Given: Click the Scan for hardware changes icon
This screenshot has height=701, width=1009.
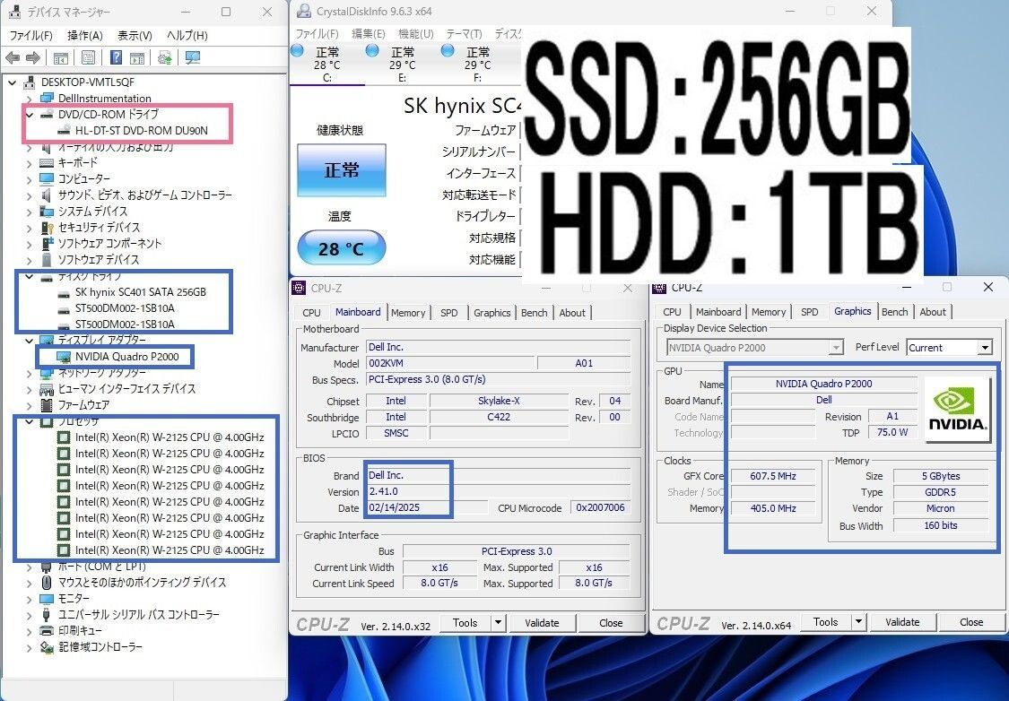Looking at the screenshot, I should 193,58.
